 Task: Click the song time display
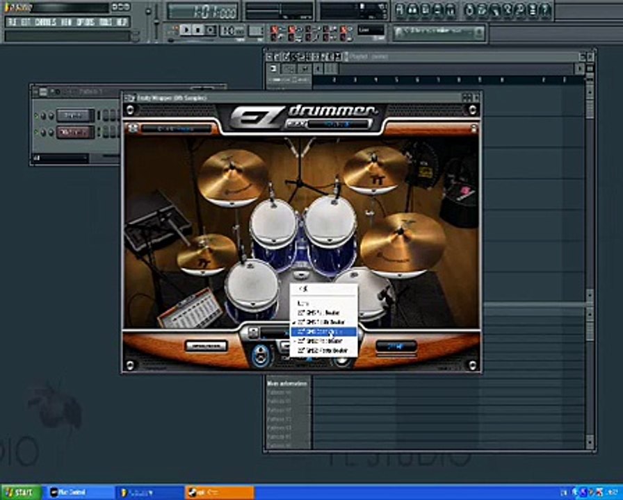(202, 11)
